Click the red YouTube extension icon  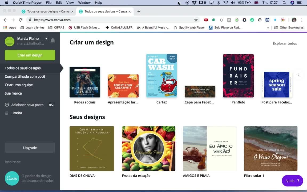point(206,20)
